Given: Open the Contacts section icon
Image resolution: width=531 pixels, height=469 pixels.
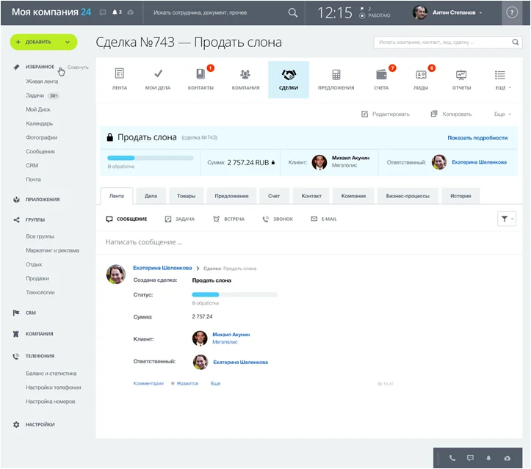Looking at the screenshot, I should point(201,75).
